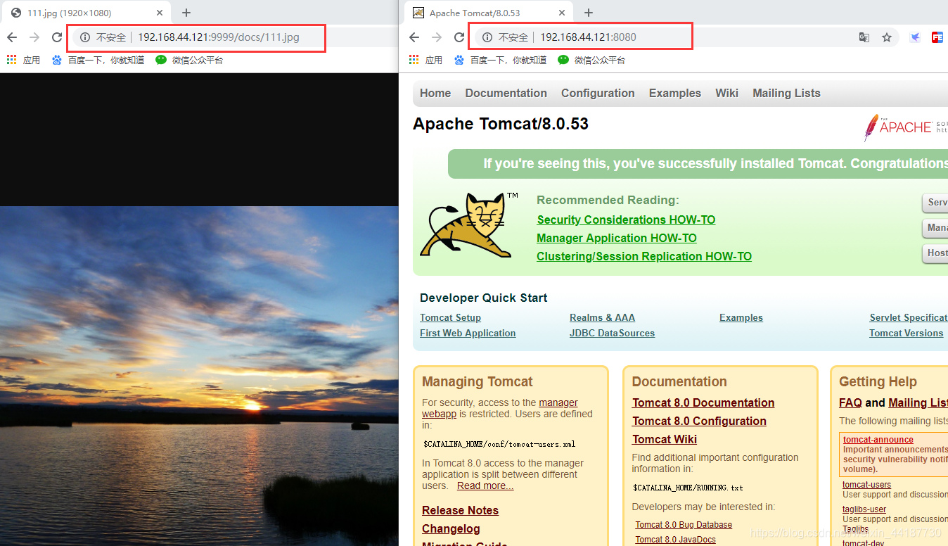Open WeChat platform bookmark in Tomcat window
This screenshot has width=948, height=546.
click(591, 60)
